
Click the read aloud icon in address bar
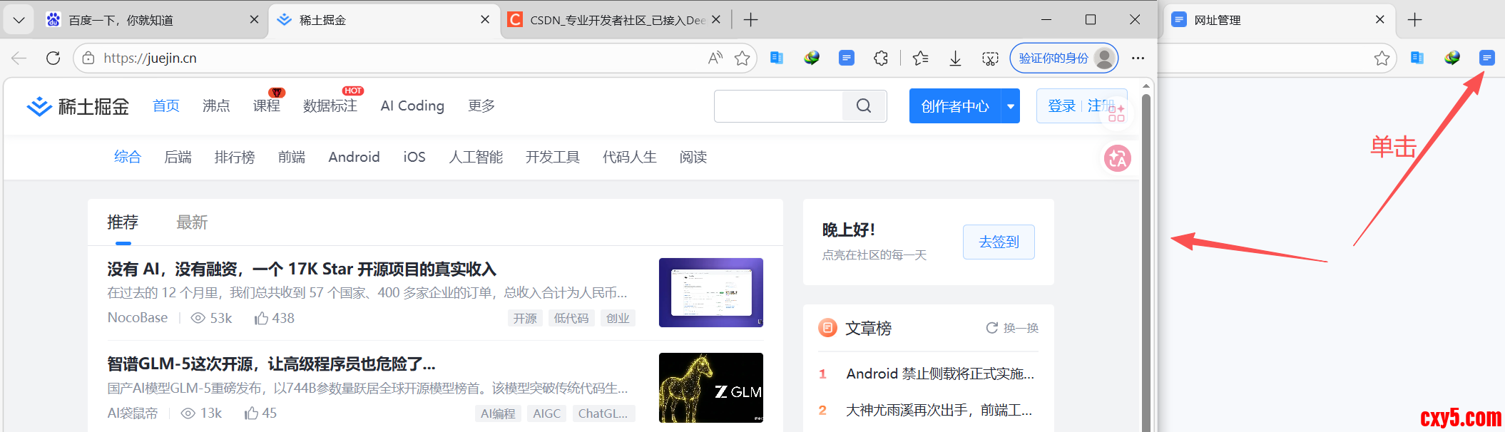[715, 58]
